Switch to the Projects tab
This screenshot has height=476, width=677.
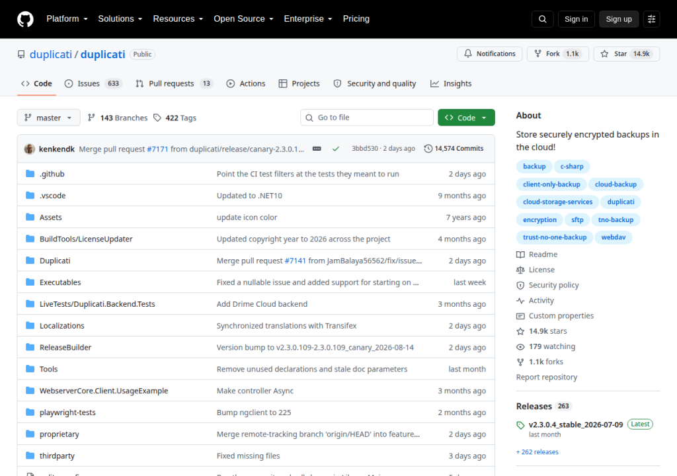pyautogui.click(x=299, y=84)
